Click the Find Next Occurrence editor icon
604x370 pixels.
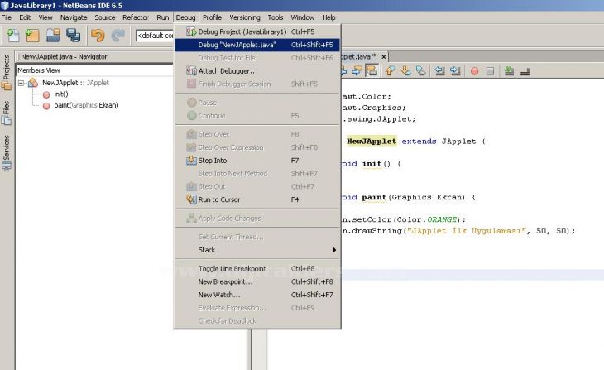pyautogui.click(x=357, y=70)
